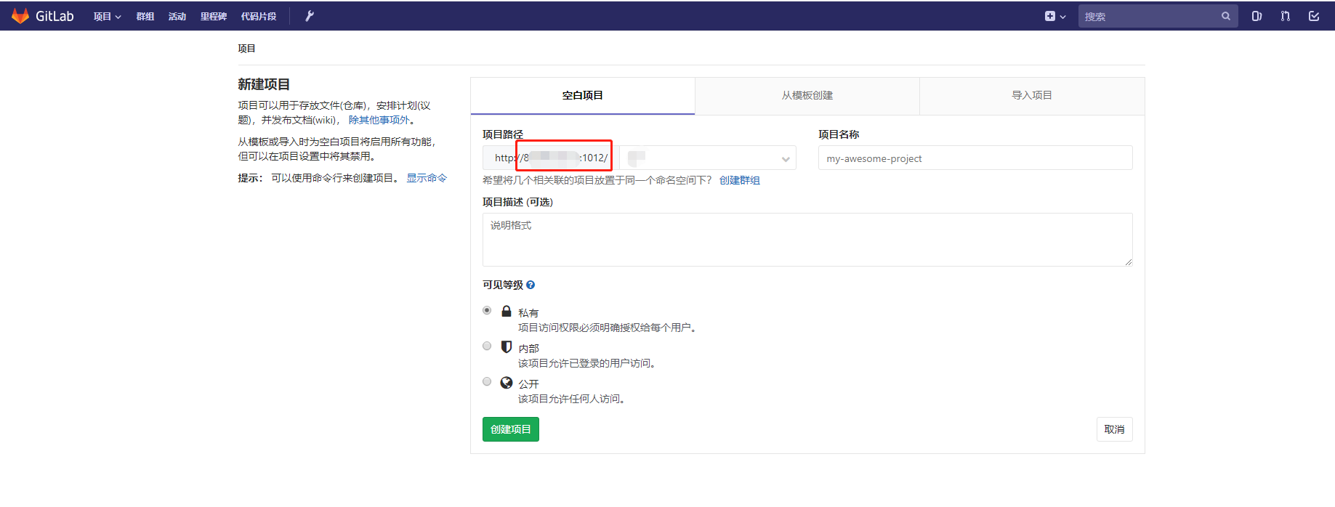Follow the 显示命令 link
This screenshot has width=1335, height=507.
pos(427,178)
